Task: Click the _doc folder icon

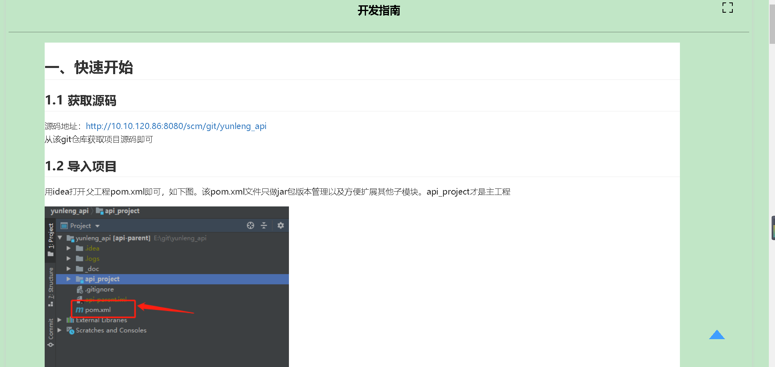Action: [x=80, y=269]
